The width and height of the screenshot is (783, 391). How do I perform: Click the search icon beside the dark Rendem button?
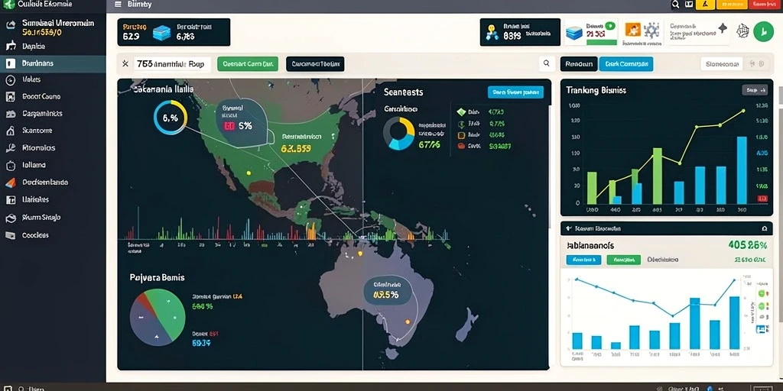point(546,63)
